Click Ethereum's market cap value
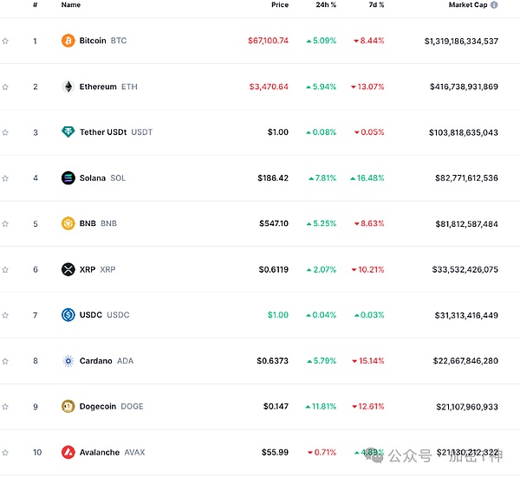 point(464,87)
